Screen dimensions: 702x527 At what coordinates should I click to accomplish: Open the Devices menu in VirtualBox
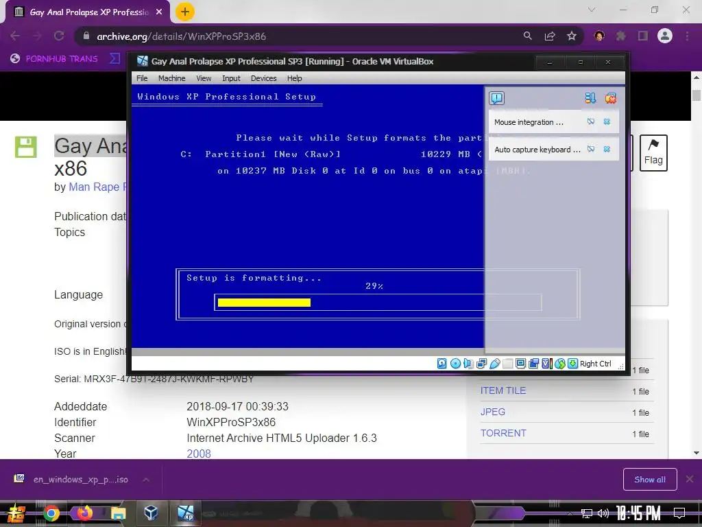click(264, 78)
